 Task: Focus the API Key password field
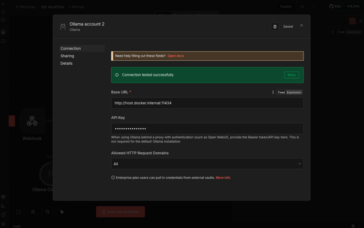(207, 128)
